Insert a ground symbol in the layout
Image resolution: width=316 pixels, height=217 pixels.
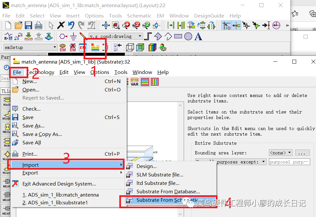point(73,36)
